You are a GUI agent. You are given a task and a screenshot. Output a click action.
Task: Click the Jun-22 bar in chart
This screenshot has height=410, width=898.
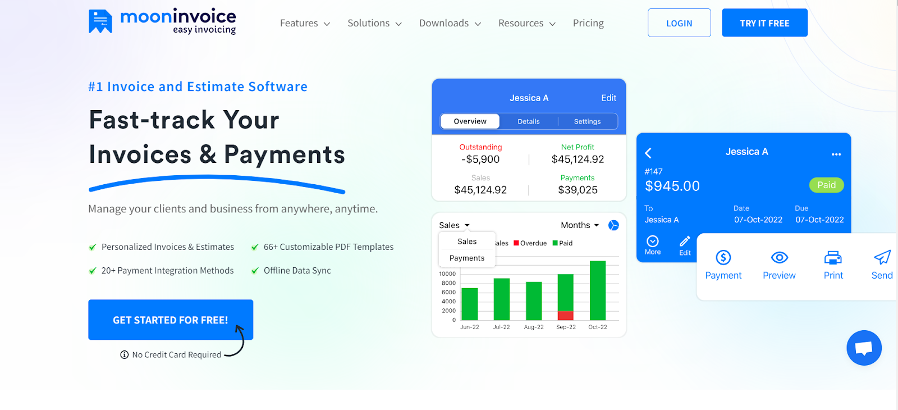pyautogui.click(x=470, y=304)
